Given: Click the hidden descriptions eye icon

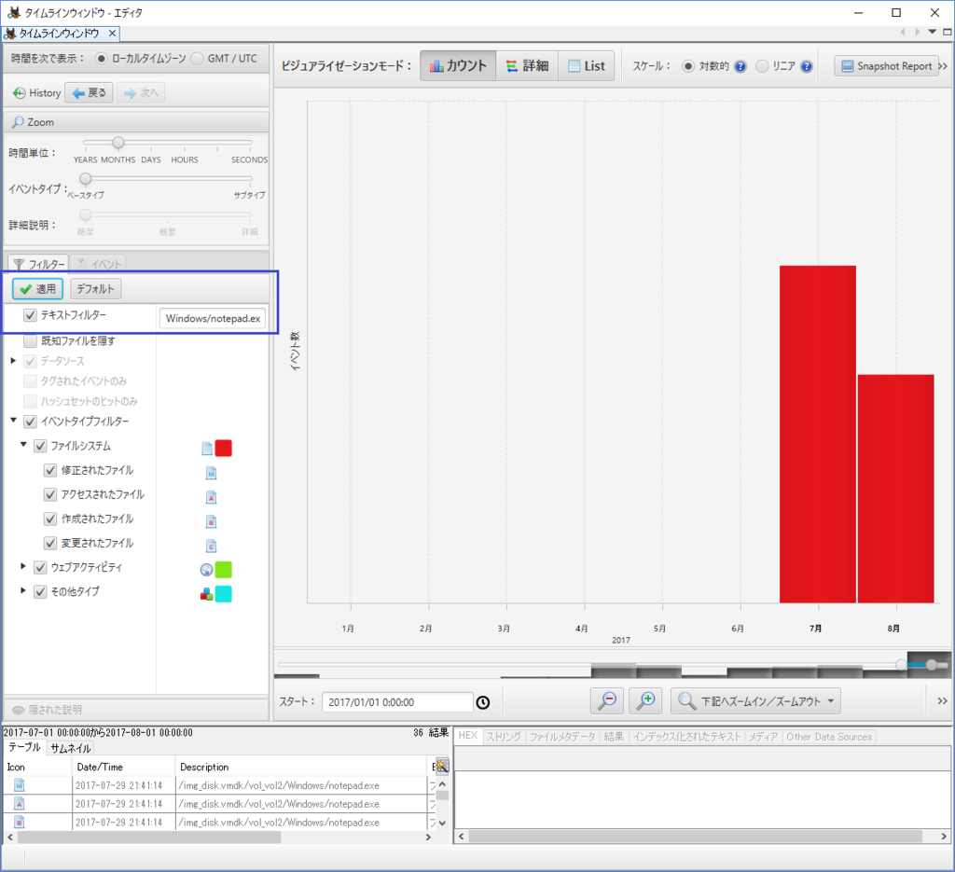Looking at the screenshot, I should pyautogui.click(x=19, y=710).
